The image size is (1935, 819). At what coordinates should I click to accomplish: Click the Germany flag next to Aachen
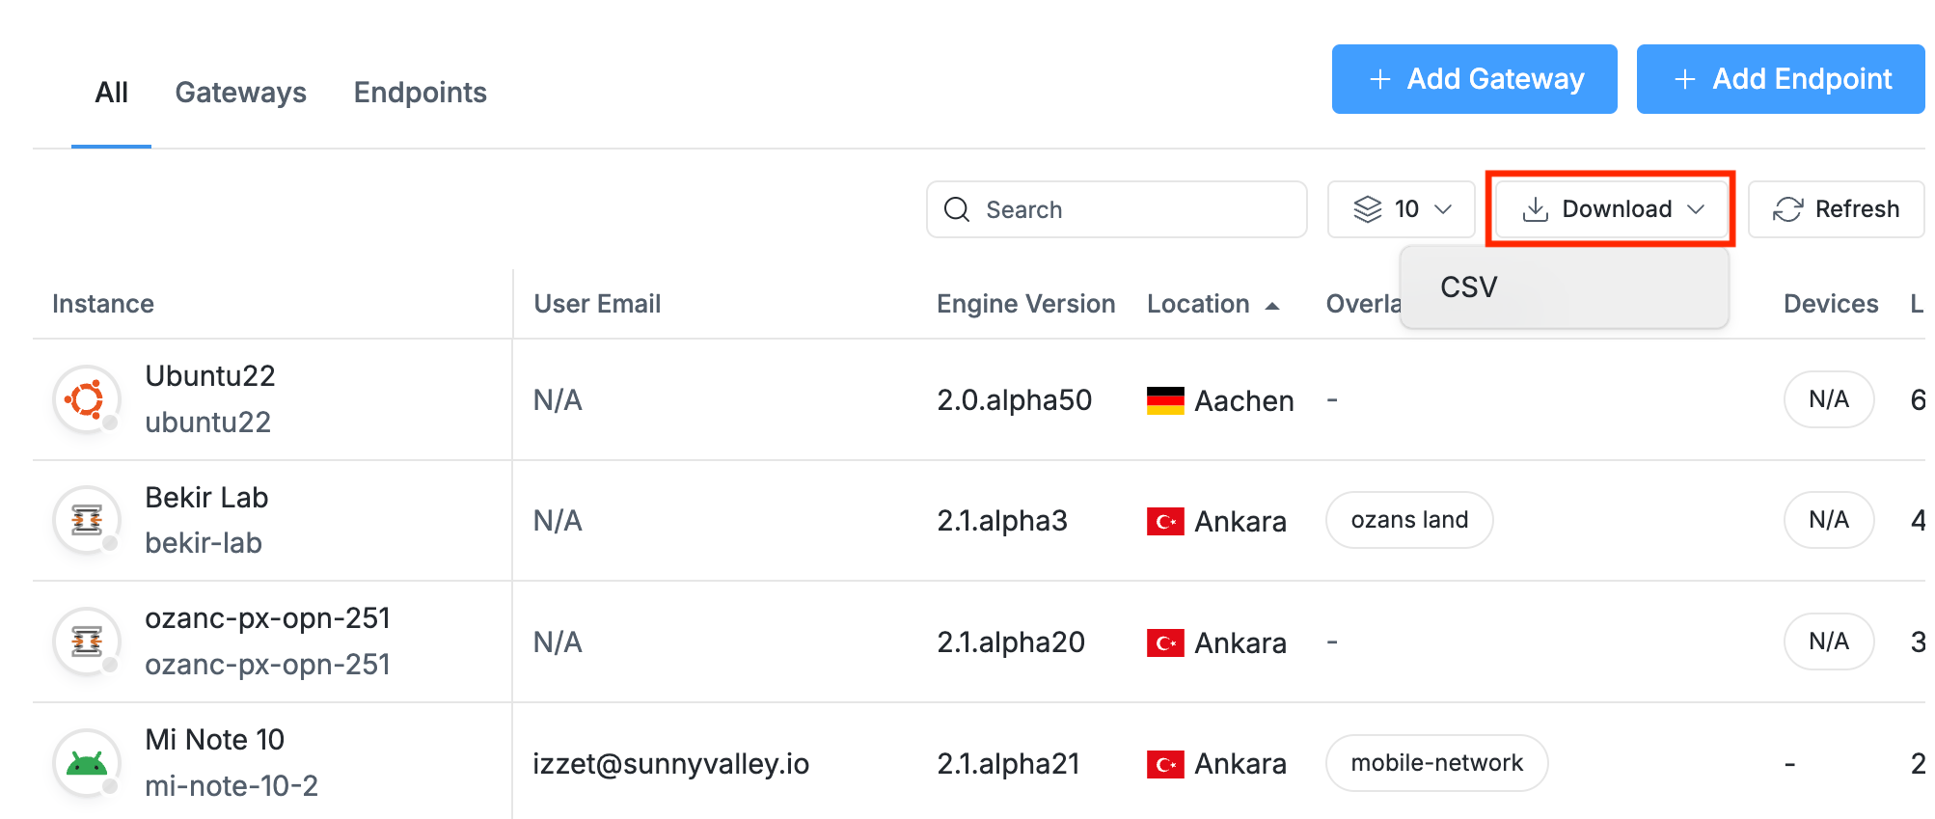(x=1165, y=400)
